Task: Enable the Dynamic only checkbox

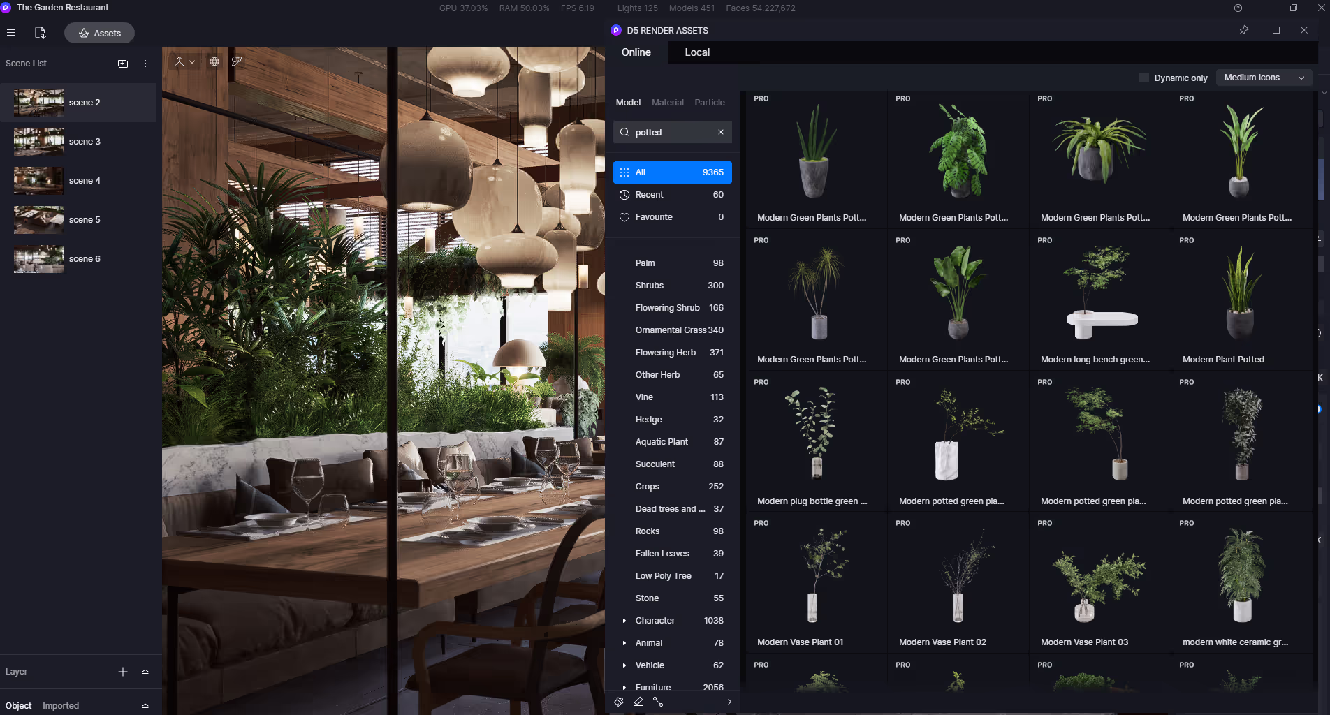Action: pyautogui.click(x=1144, y=78)
